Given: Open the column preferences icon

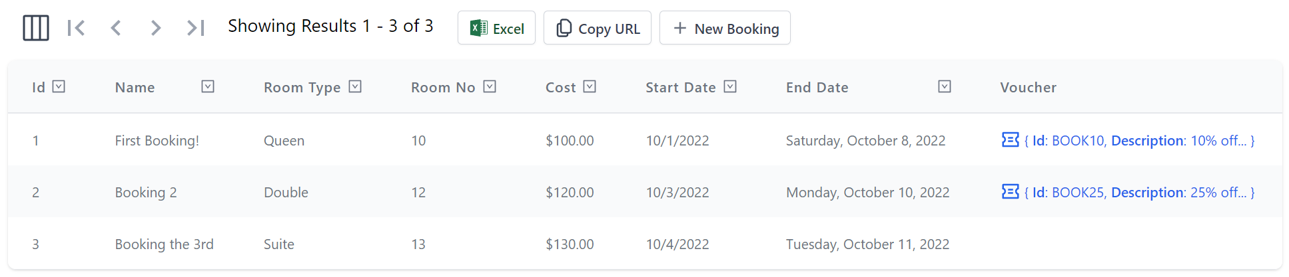Looking at the screenshot, I should click(x=36, y=28).
